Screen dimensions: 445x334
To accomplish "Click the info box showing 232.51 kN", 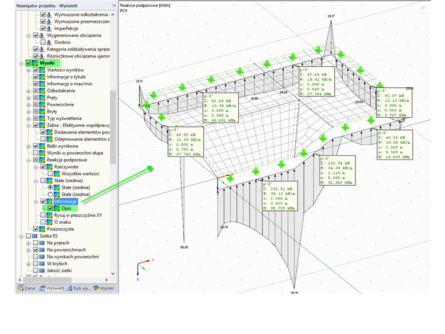I will [x=280, y=196].
